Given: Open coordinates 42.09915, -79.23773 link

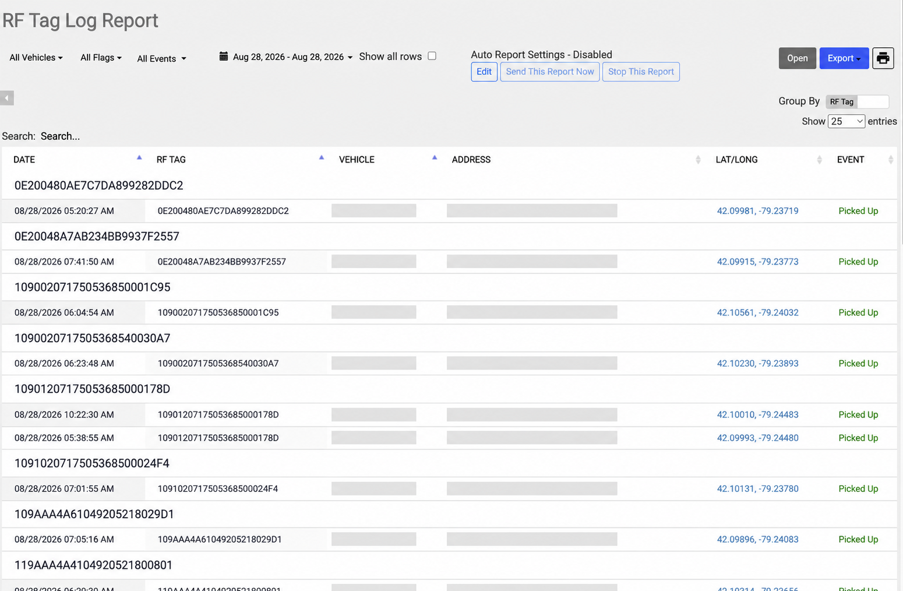Looking at the screenshot, I should pos(757,262).
